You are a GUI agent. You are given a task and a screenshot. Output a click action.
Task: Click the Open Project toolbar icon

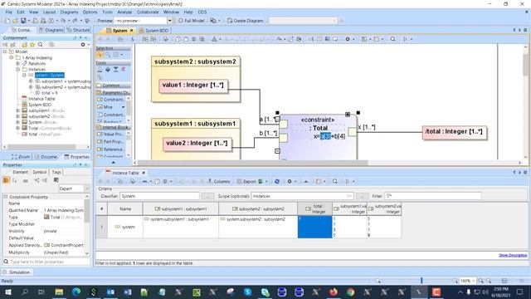tap(15, 21)
